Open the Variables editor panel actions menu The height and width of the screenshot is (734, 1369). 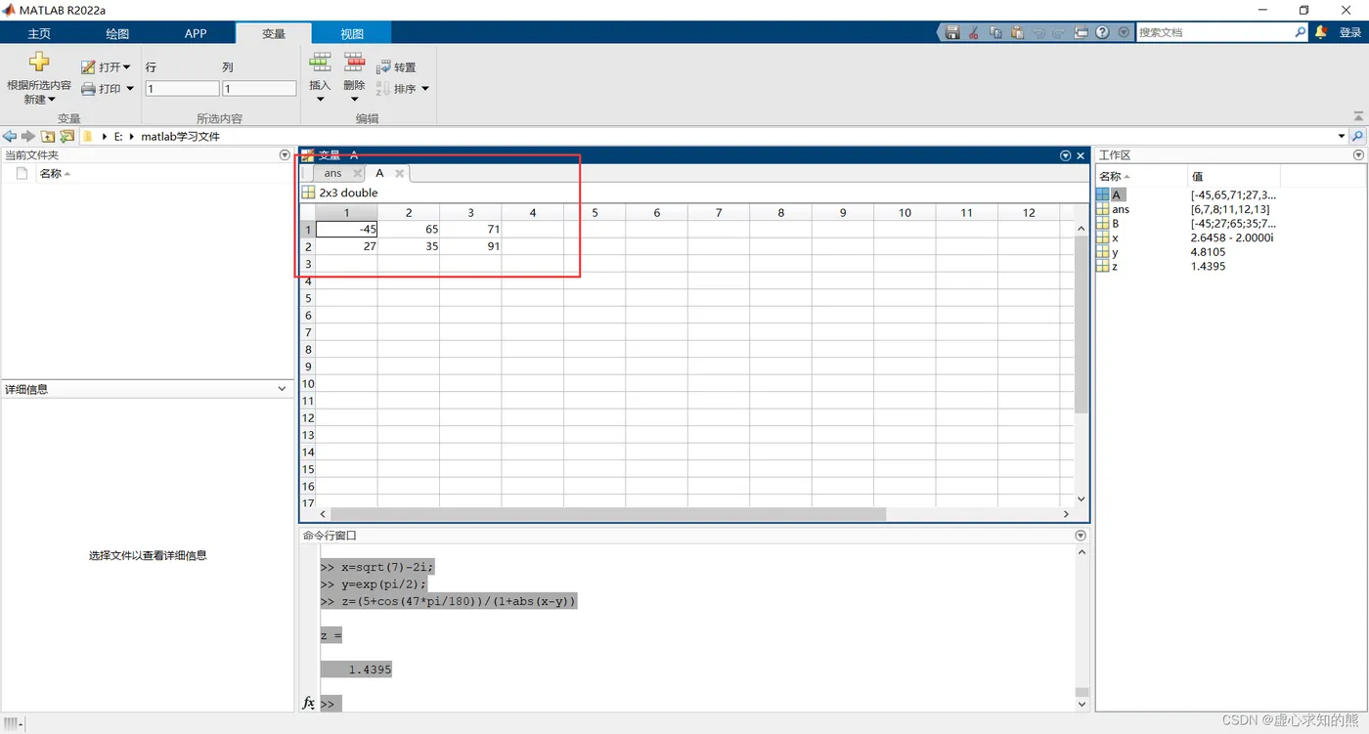pos(1066,155)
